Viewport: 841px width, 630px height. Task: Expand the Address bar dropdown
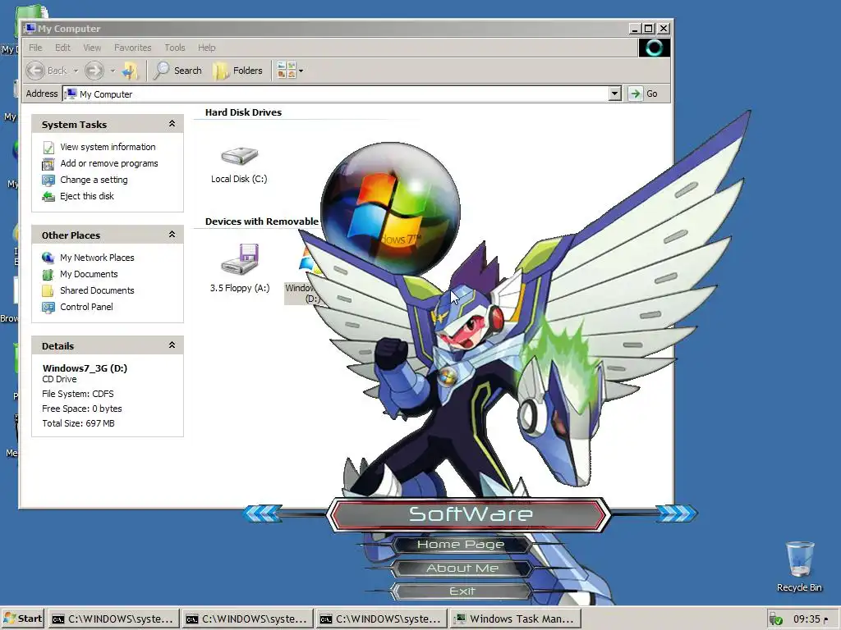615,94
